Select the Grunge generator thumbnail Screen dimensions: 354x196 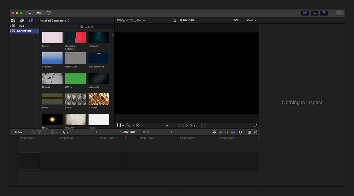(x=52, y=78)
